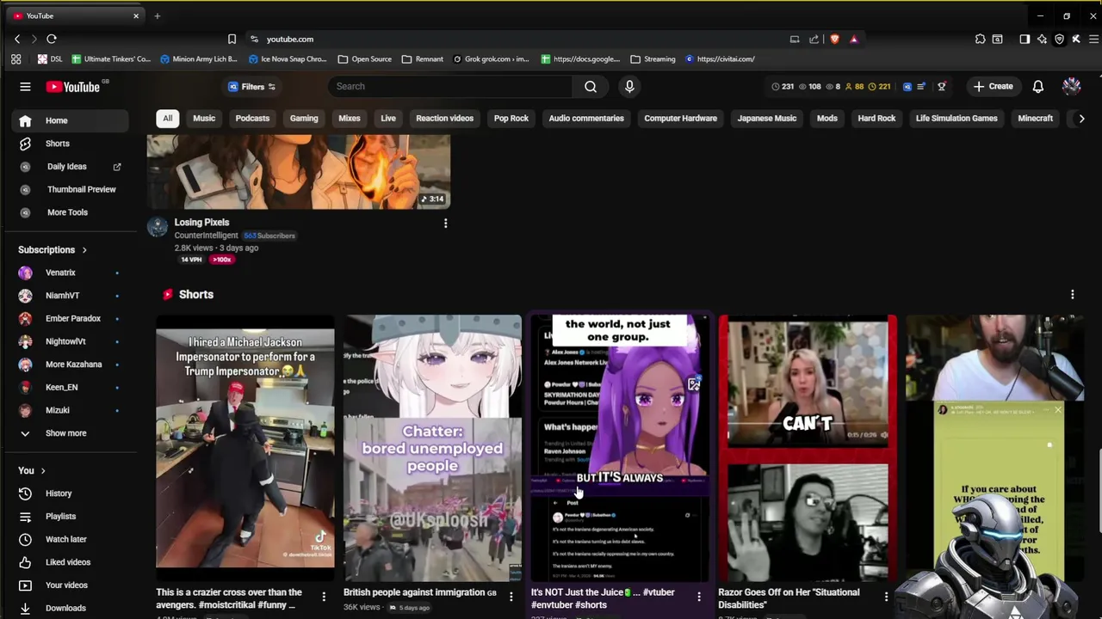Open options for British people against immigration short

[x=511, y=597]
